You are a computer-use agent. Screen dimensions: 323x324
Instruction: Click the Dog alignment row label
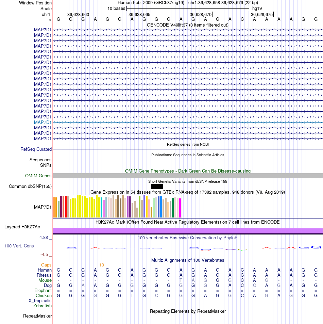pos(48,285)
